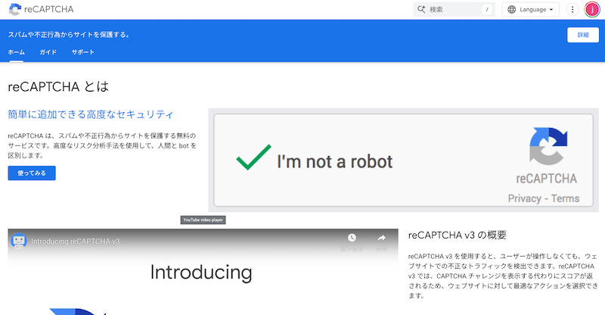
Task: Expand the Language dropdown arrow
Action: [x=552, y=10]
